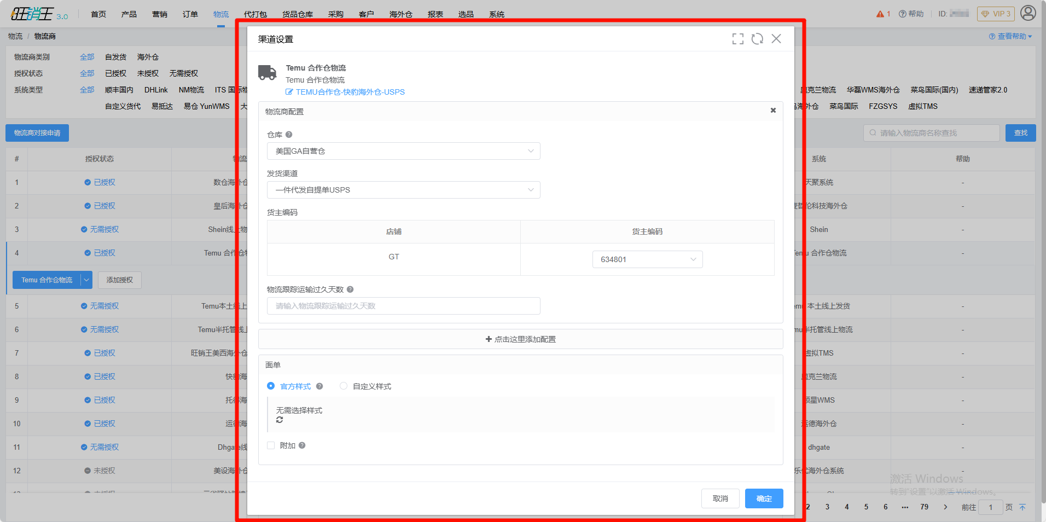Click 点击这里添加配置 to add configuration
Viewport: 1046px width, 522px height.
[521, 339]
